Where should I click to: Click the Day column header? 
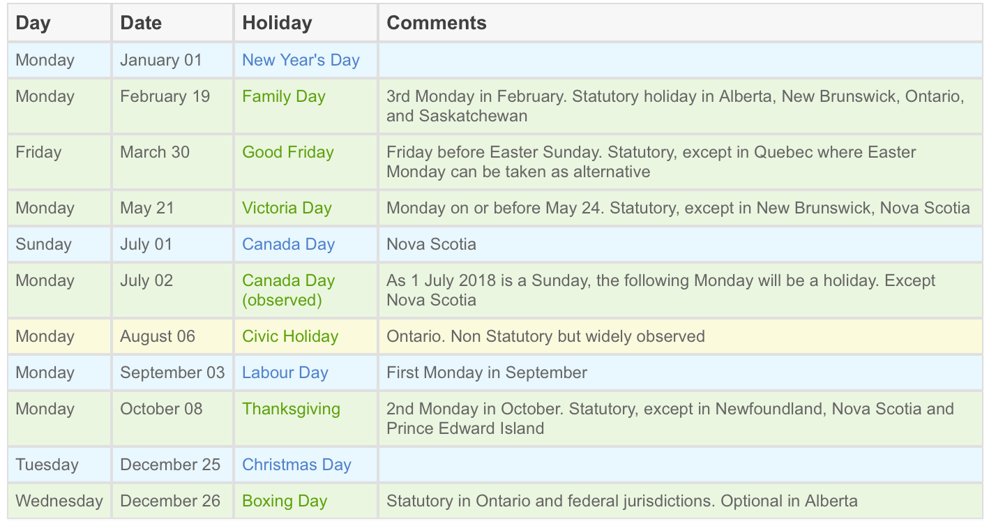[x=33, y=23]
